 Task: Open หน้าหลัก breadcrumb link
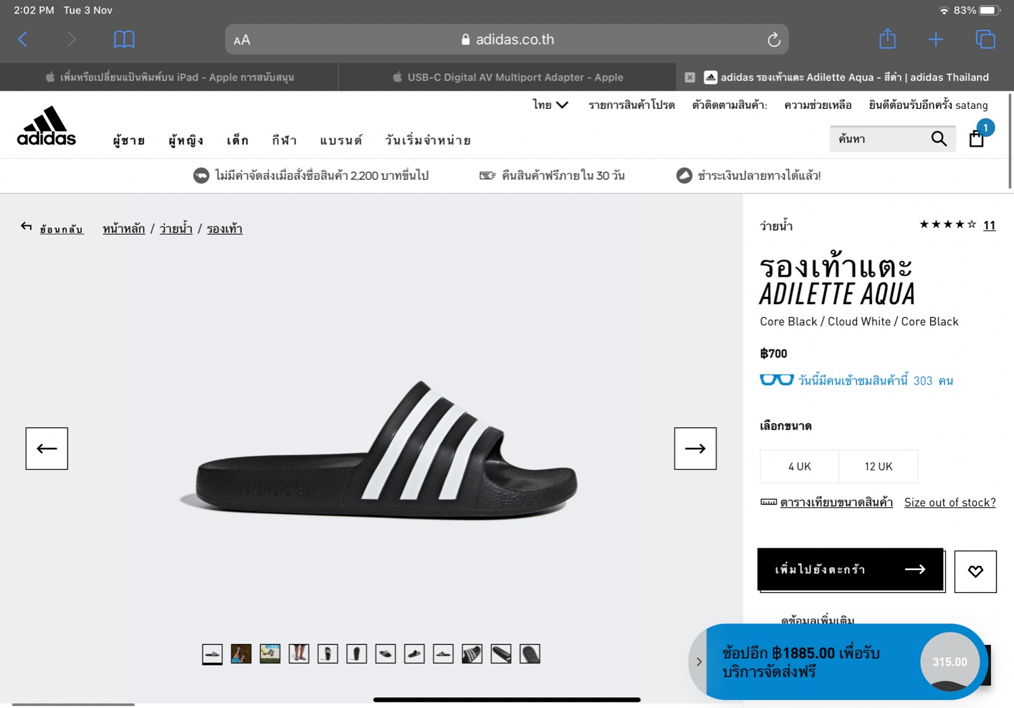coord(124,229)
